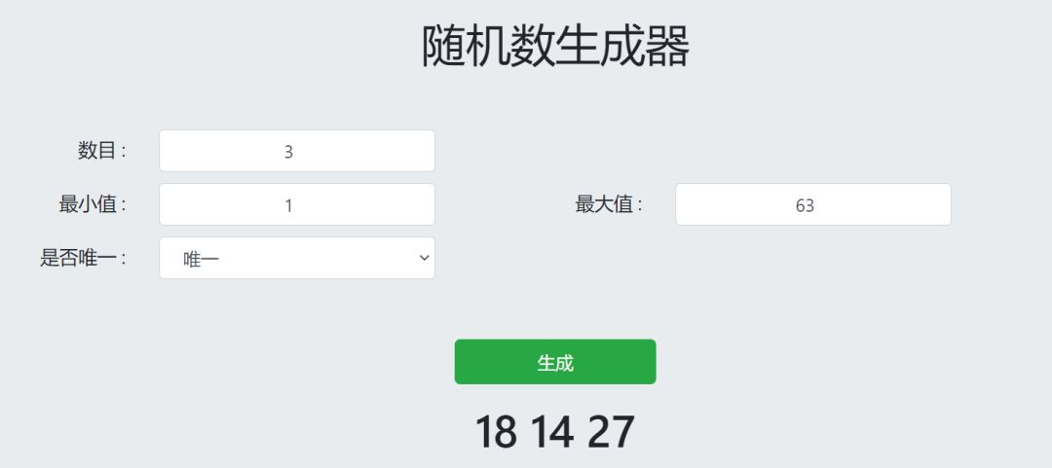Click the value 1 in the minimum field
Image resolution: width=1052 pixels, height=468 pixels.
click(x=288, y=205)
